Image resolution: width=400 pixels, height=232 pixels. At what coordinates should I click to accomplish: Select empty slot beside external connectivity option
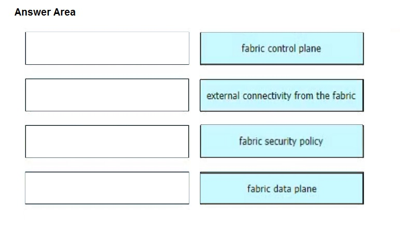click(107, 95)
